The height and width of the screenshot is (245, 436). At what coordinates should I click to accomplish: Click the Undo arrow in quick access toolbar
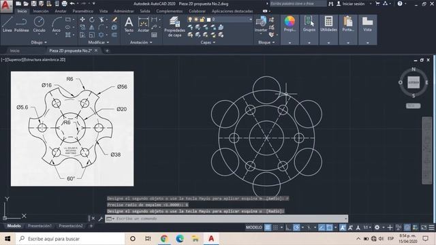(x=72, y=3)
